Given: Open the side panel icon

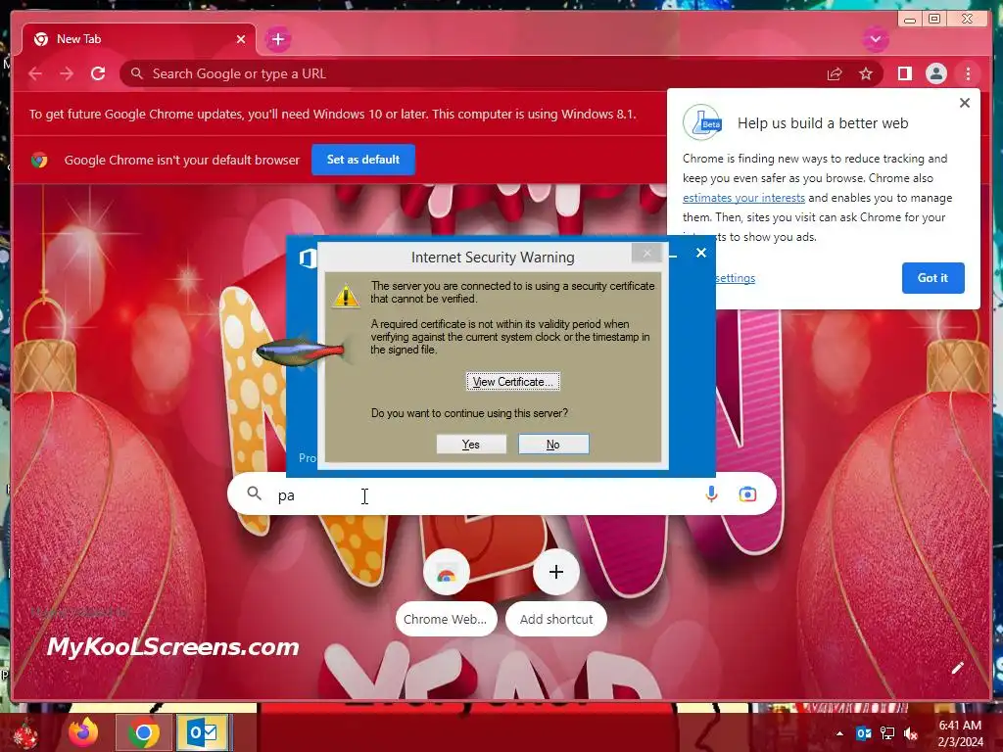Looking at the screenshot, I should pos(904,73).
